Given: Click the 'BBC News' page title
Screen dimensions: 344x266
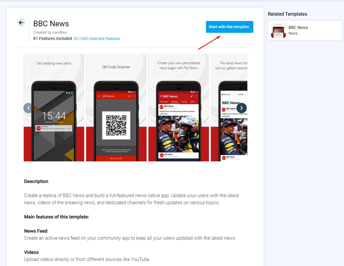Looking at the screenshot, I should pos(51,24).
